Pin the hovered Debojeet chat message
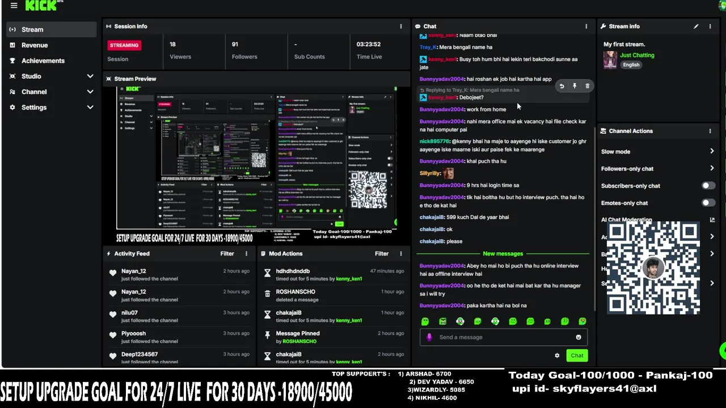Screen dimensions: 726x408 tap(575, 86)
